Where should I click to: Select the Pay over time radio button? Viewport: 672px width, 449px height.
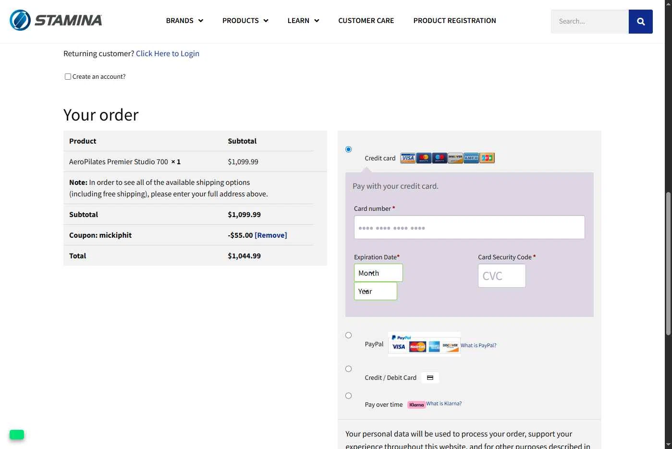click(x=349, y=396)
